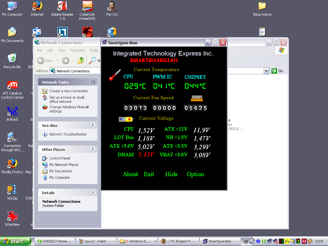Click Option in Smartguardian
This screenshot has width=328, height=246.
tap(195, 174)
